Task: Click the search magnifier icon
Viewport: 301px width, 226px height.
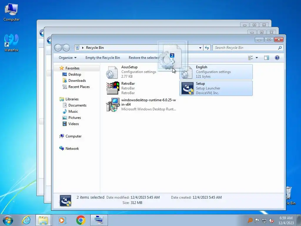Action: tap(280, 48)
